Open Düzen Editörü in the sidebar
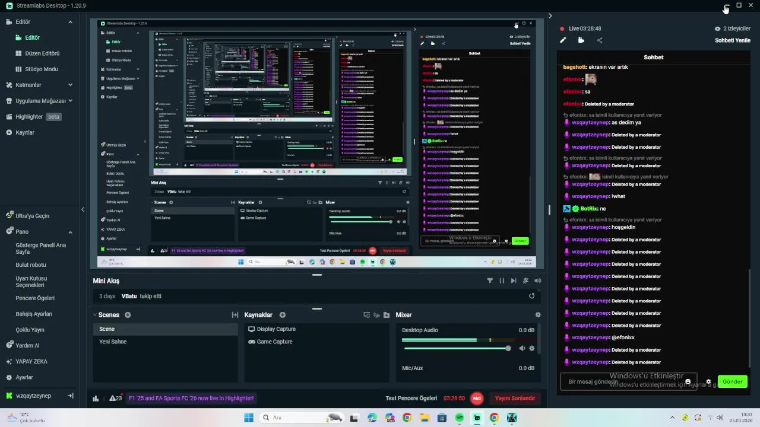The width and height of the screenshot is (760, 427). point(42,53)
